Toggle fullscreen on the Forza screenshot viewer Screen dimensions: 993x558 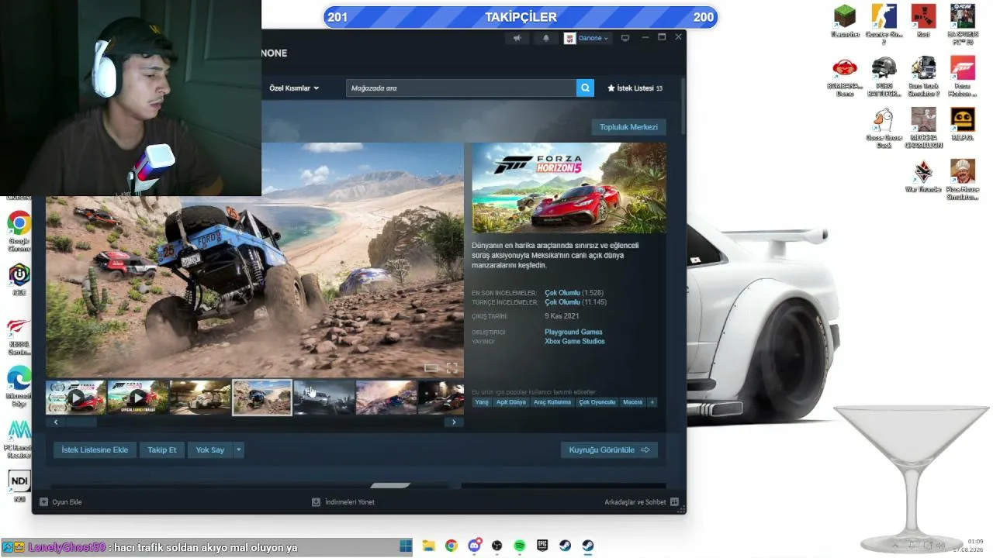(x=452, y=368)
